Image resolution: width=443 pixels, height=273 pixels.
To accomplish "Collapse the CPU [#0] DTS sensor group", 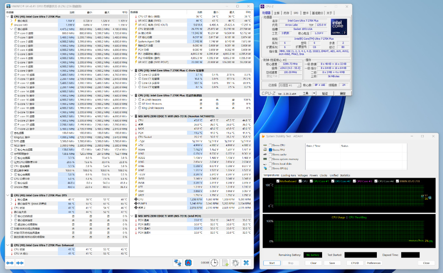I will 7,195.
